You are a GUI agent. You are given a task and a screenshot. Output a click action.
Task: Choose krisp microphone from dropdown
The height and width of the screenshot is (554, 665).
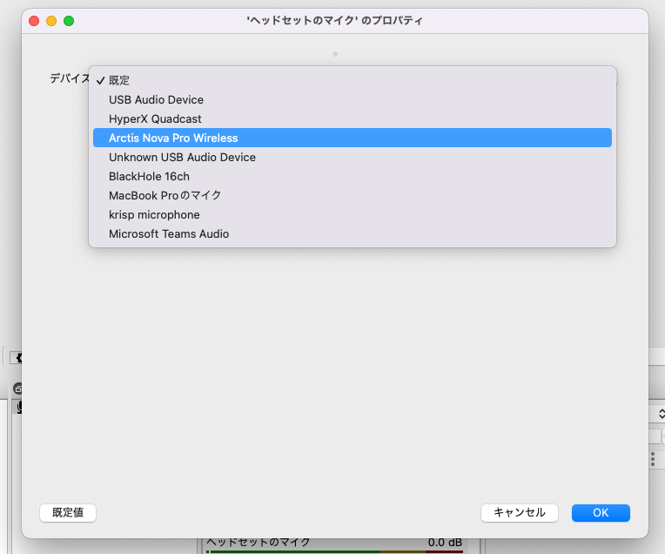click(352, 214)
